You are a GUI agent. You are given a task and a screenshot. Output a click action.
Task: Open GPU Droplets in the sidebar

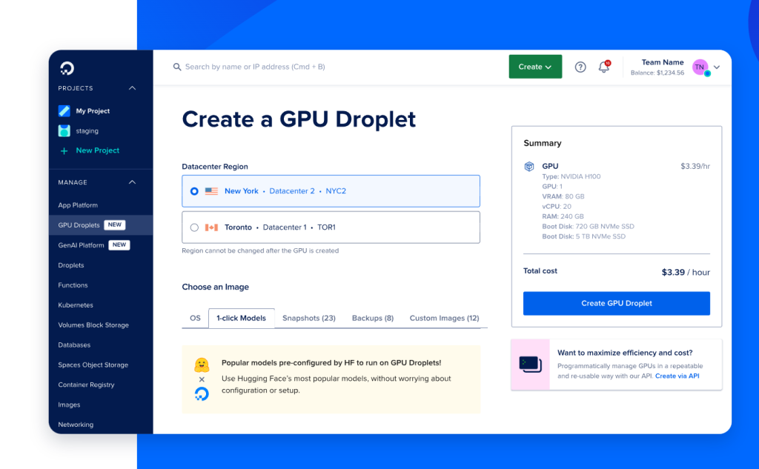click(79, 225)
